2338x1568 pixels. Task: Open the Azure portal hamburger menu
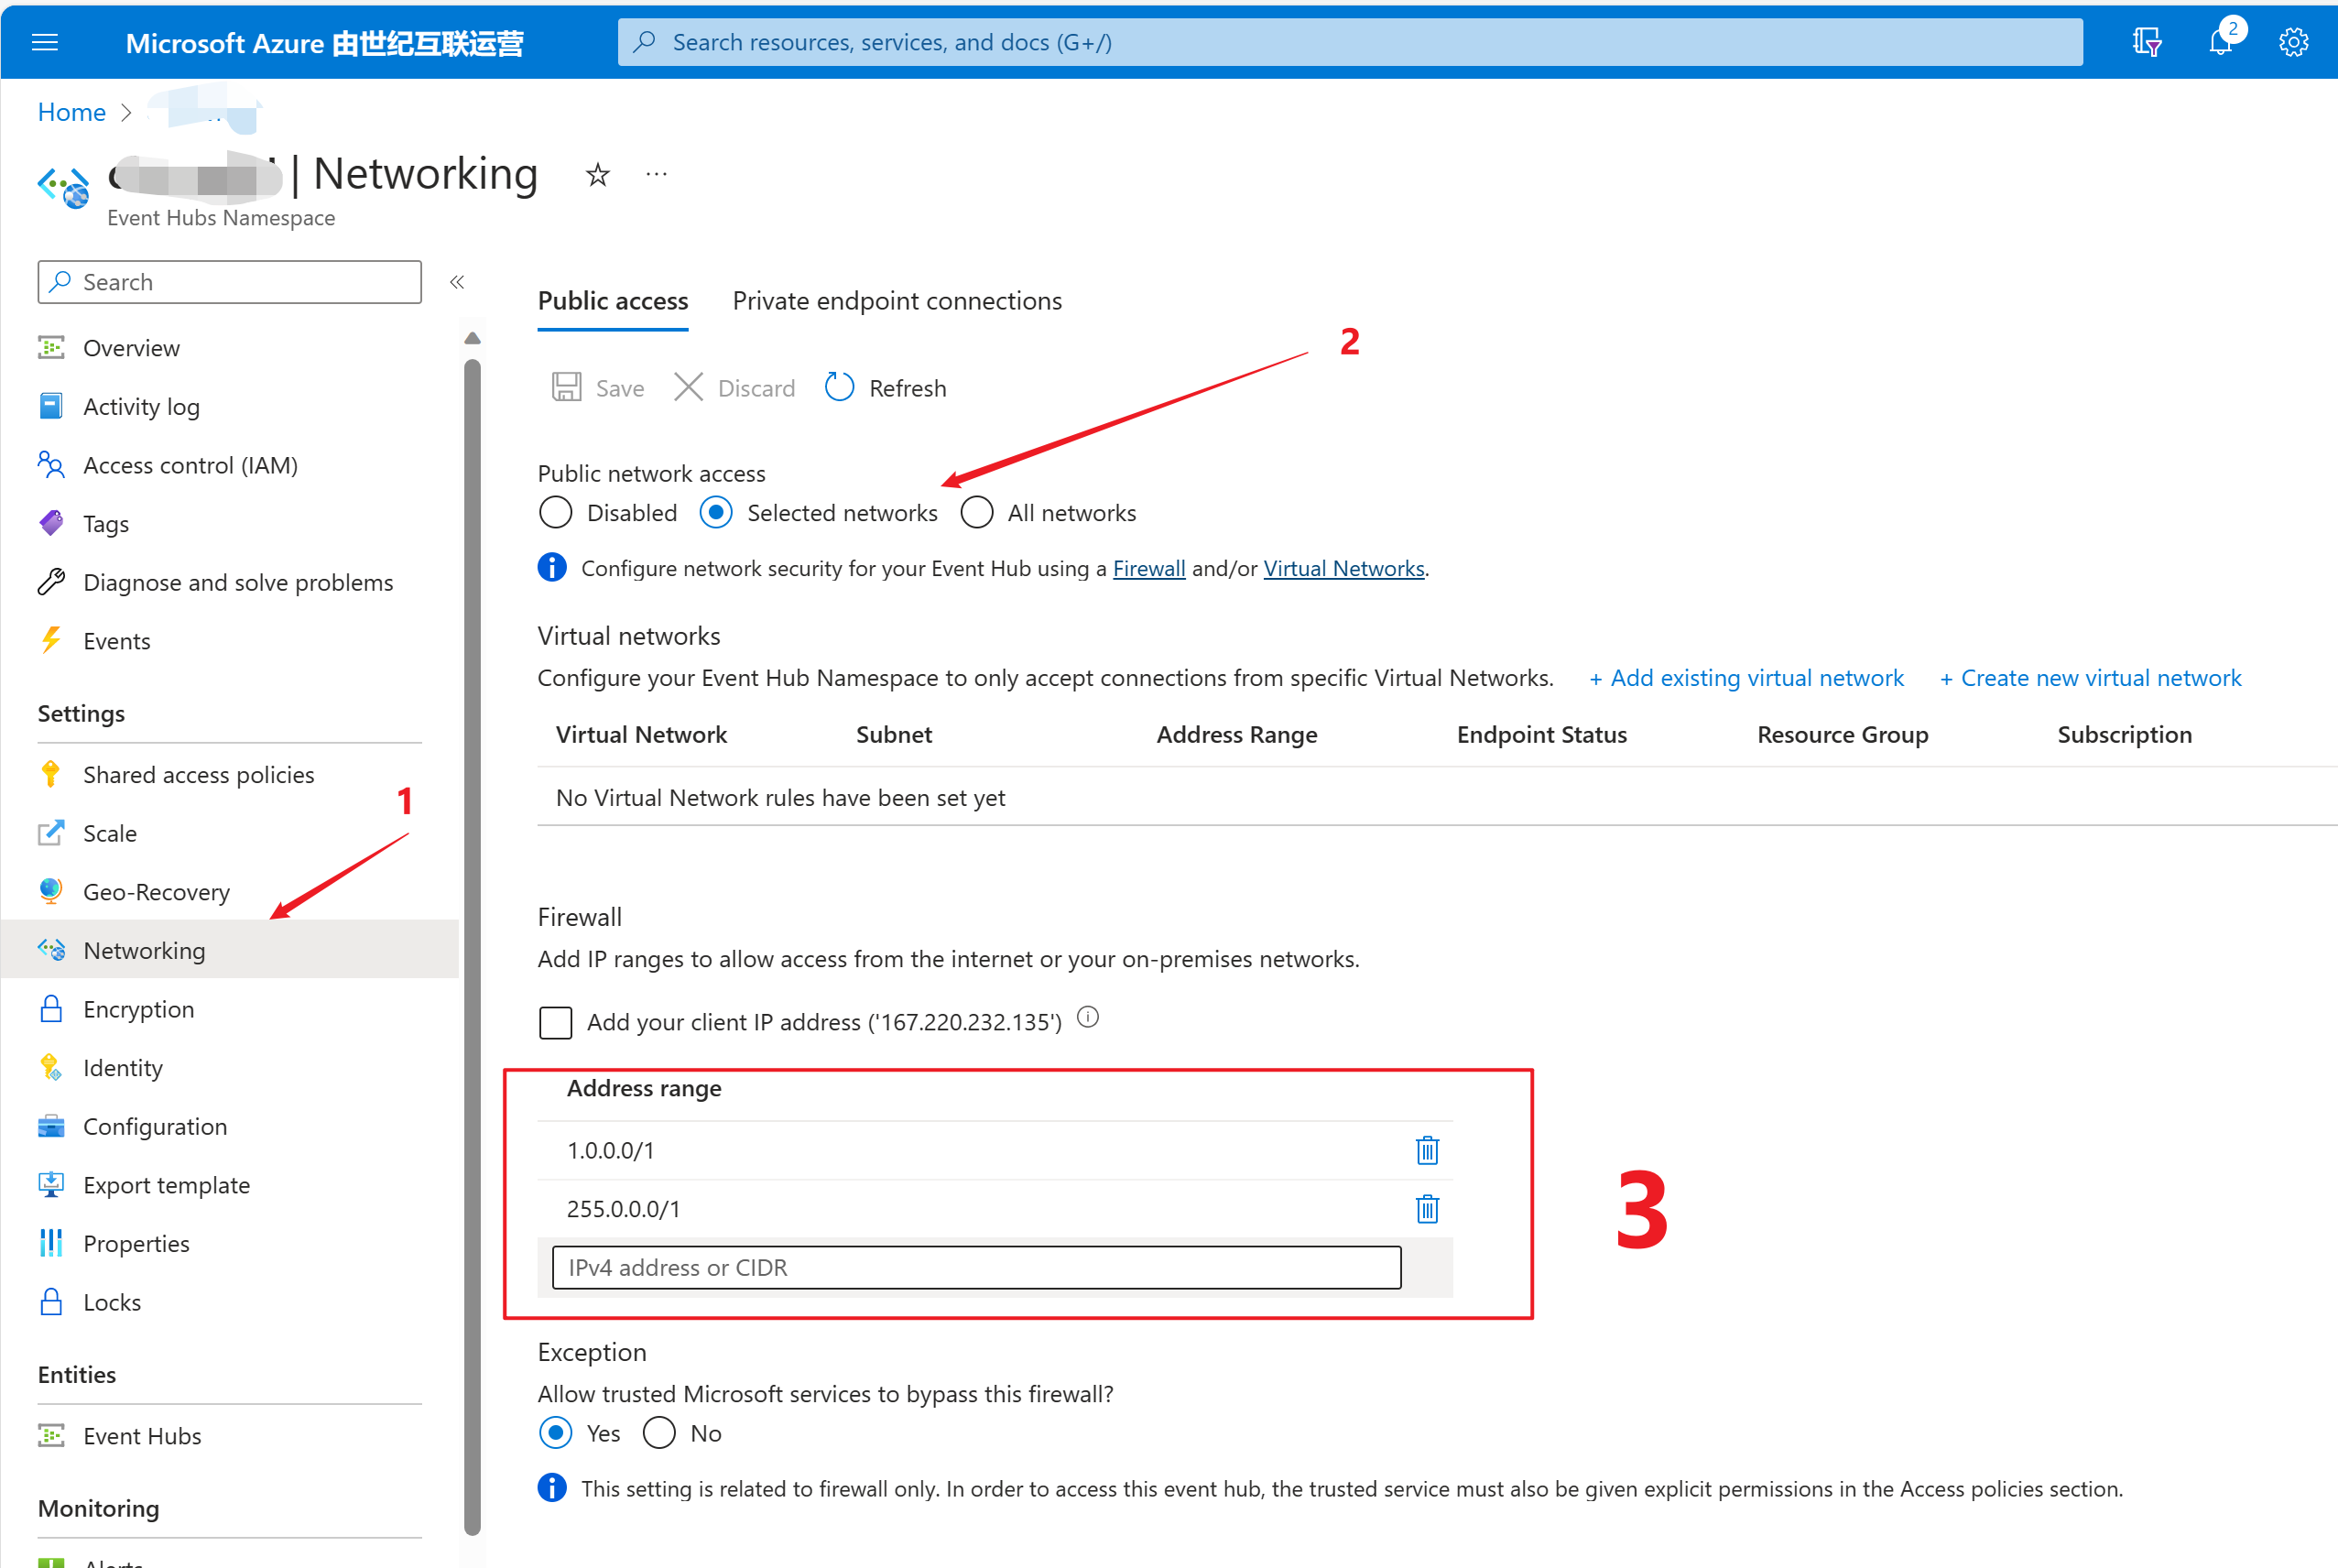pyautogui.click(x=45, y=42)
